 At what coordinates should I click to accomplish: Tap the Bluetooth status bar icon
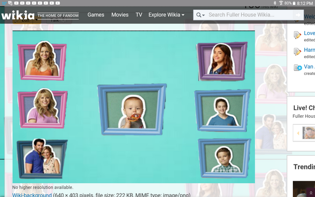click(x=275, y=3)
